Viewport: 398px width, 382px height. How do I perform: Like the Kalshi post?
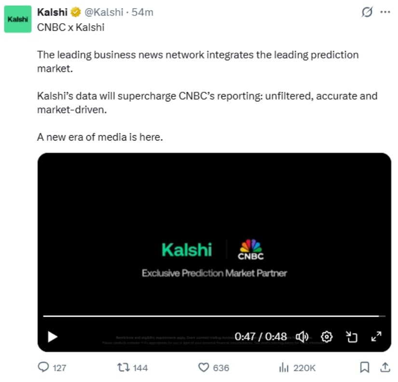[x=204, y=368]
